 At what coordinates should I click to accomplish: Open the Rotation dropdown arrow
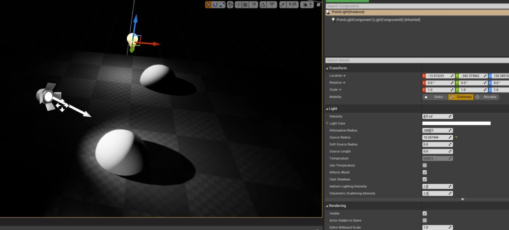click(344, 83)
